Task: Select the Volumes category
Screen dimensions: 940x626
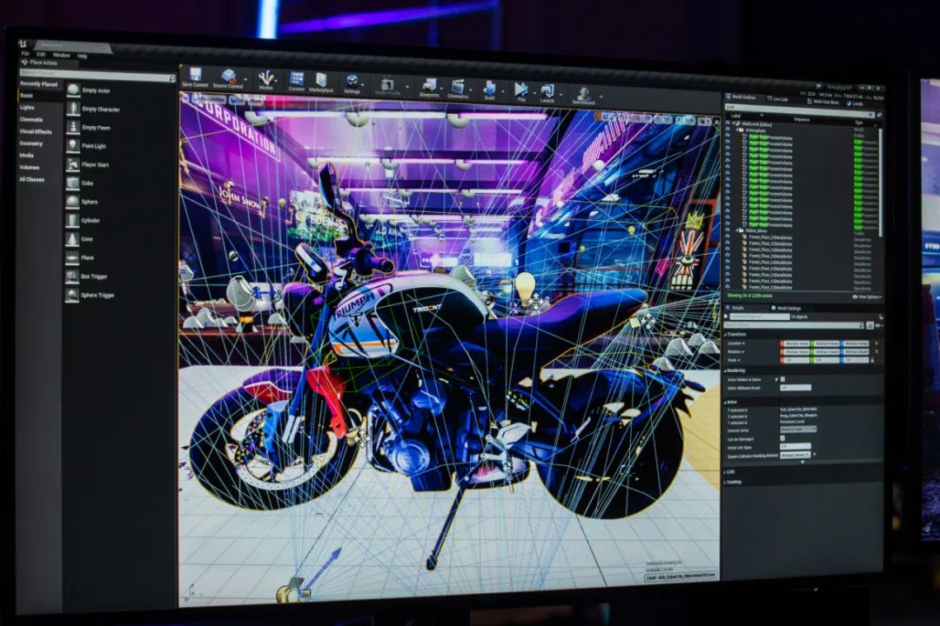Action: [30, 167]
